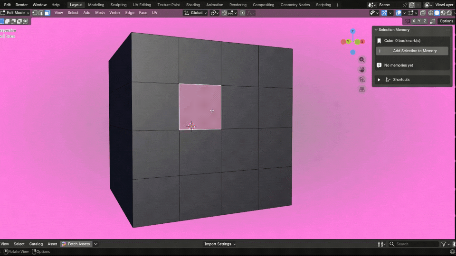
Task: Open dropdown arrow next to Fetch Assets
Action: pyautogui.click(x=95, y=244)
